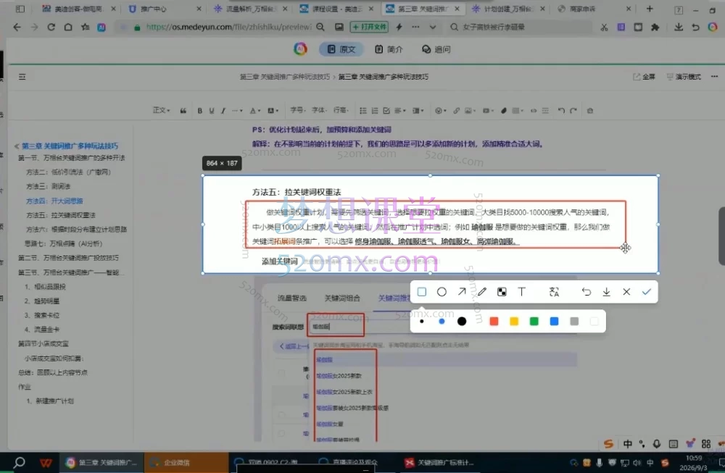Select the mosaic blur tool
This screenshot has height=473, width=725.
pos(502,292)
